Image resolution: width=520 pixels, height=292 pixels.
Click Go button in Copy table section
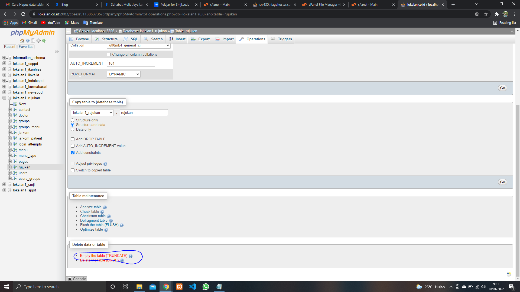coord(502,182)
